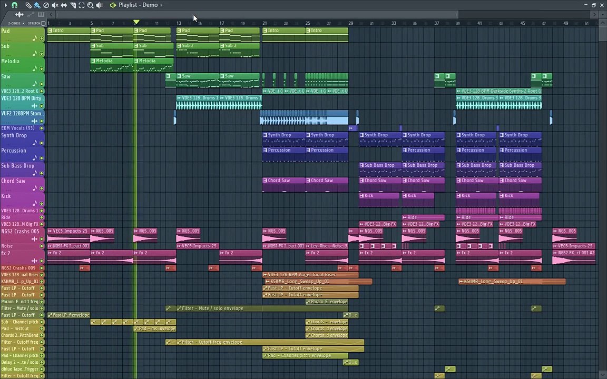
Task: Select the Draw pencil tool
Action: coord(28,5)
